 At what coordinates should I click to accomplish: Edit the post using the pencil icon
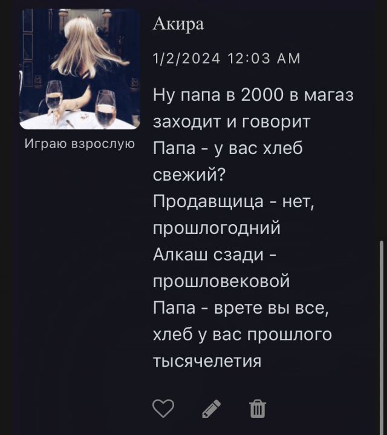coord(212,408)
